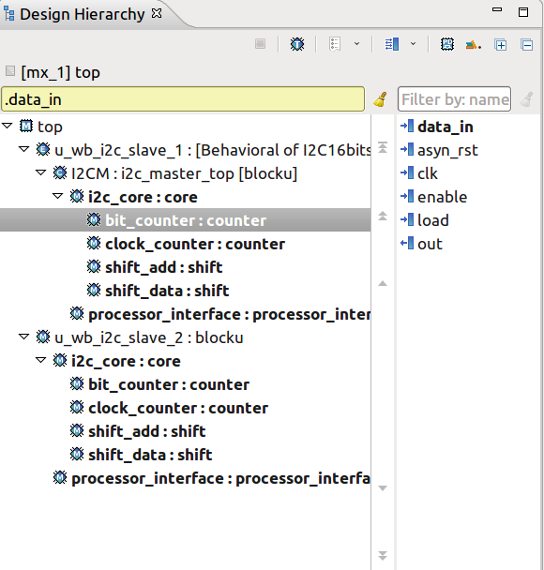Select the Design Hierarchy tab
This screenshot has height=570, width=544.
point(83,14)
